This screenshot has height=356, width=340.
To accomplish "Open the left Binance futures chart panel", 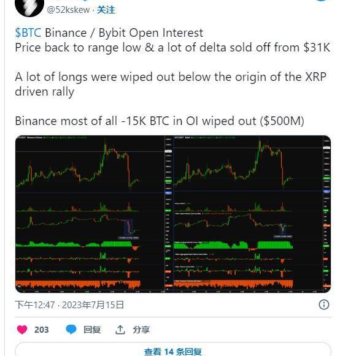I will pyautogui.click(x=90, y=214).
